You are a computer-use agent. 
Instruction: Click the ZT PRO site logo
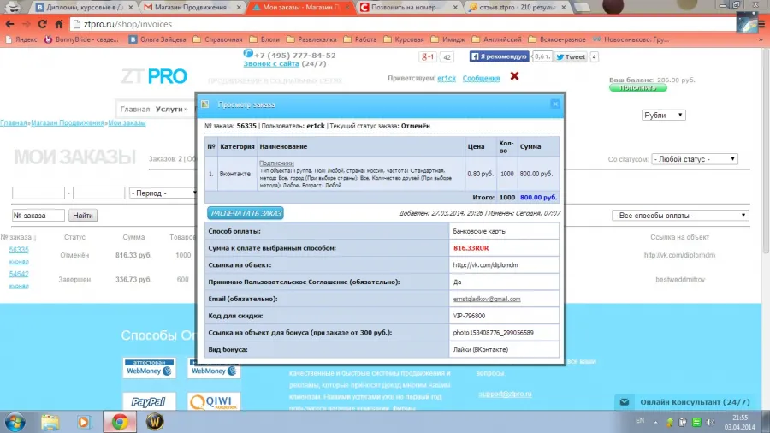[154, 76]
